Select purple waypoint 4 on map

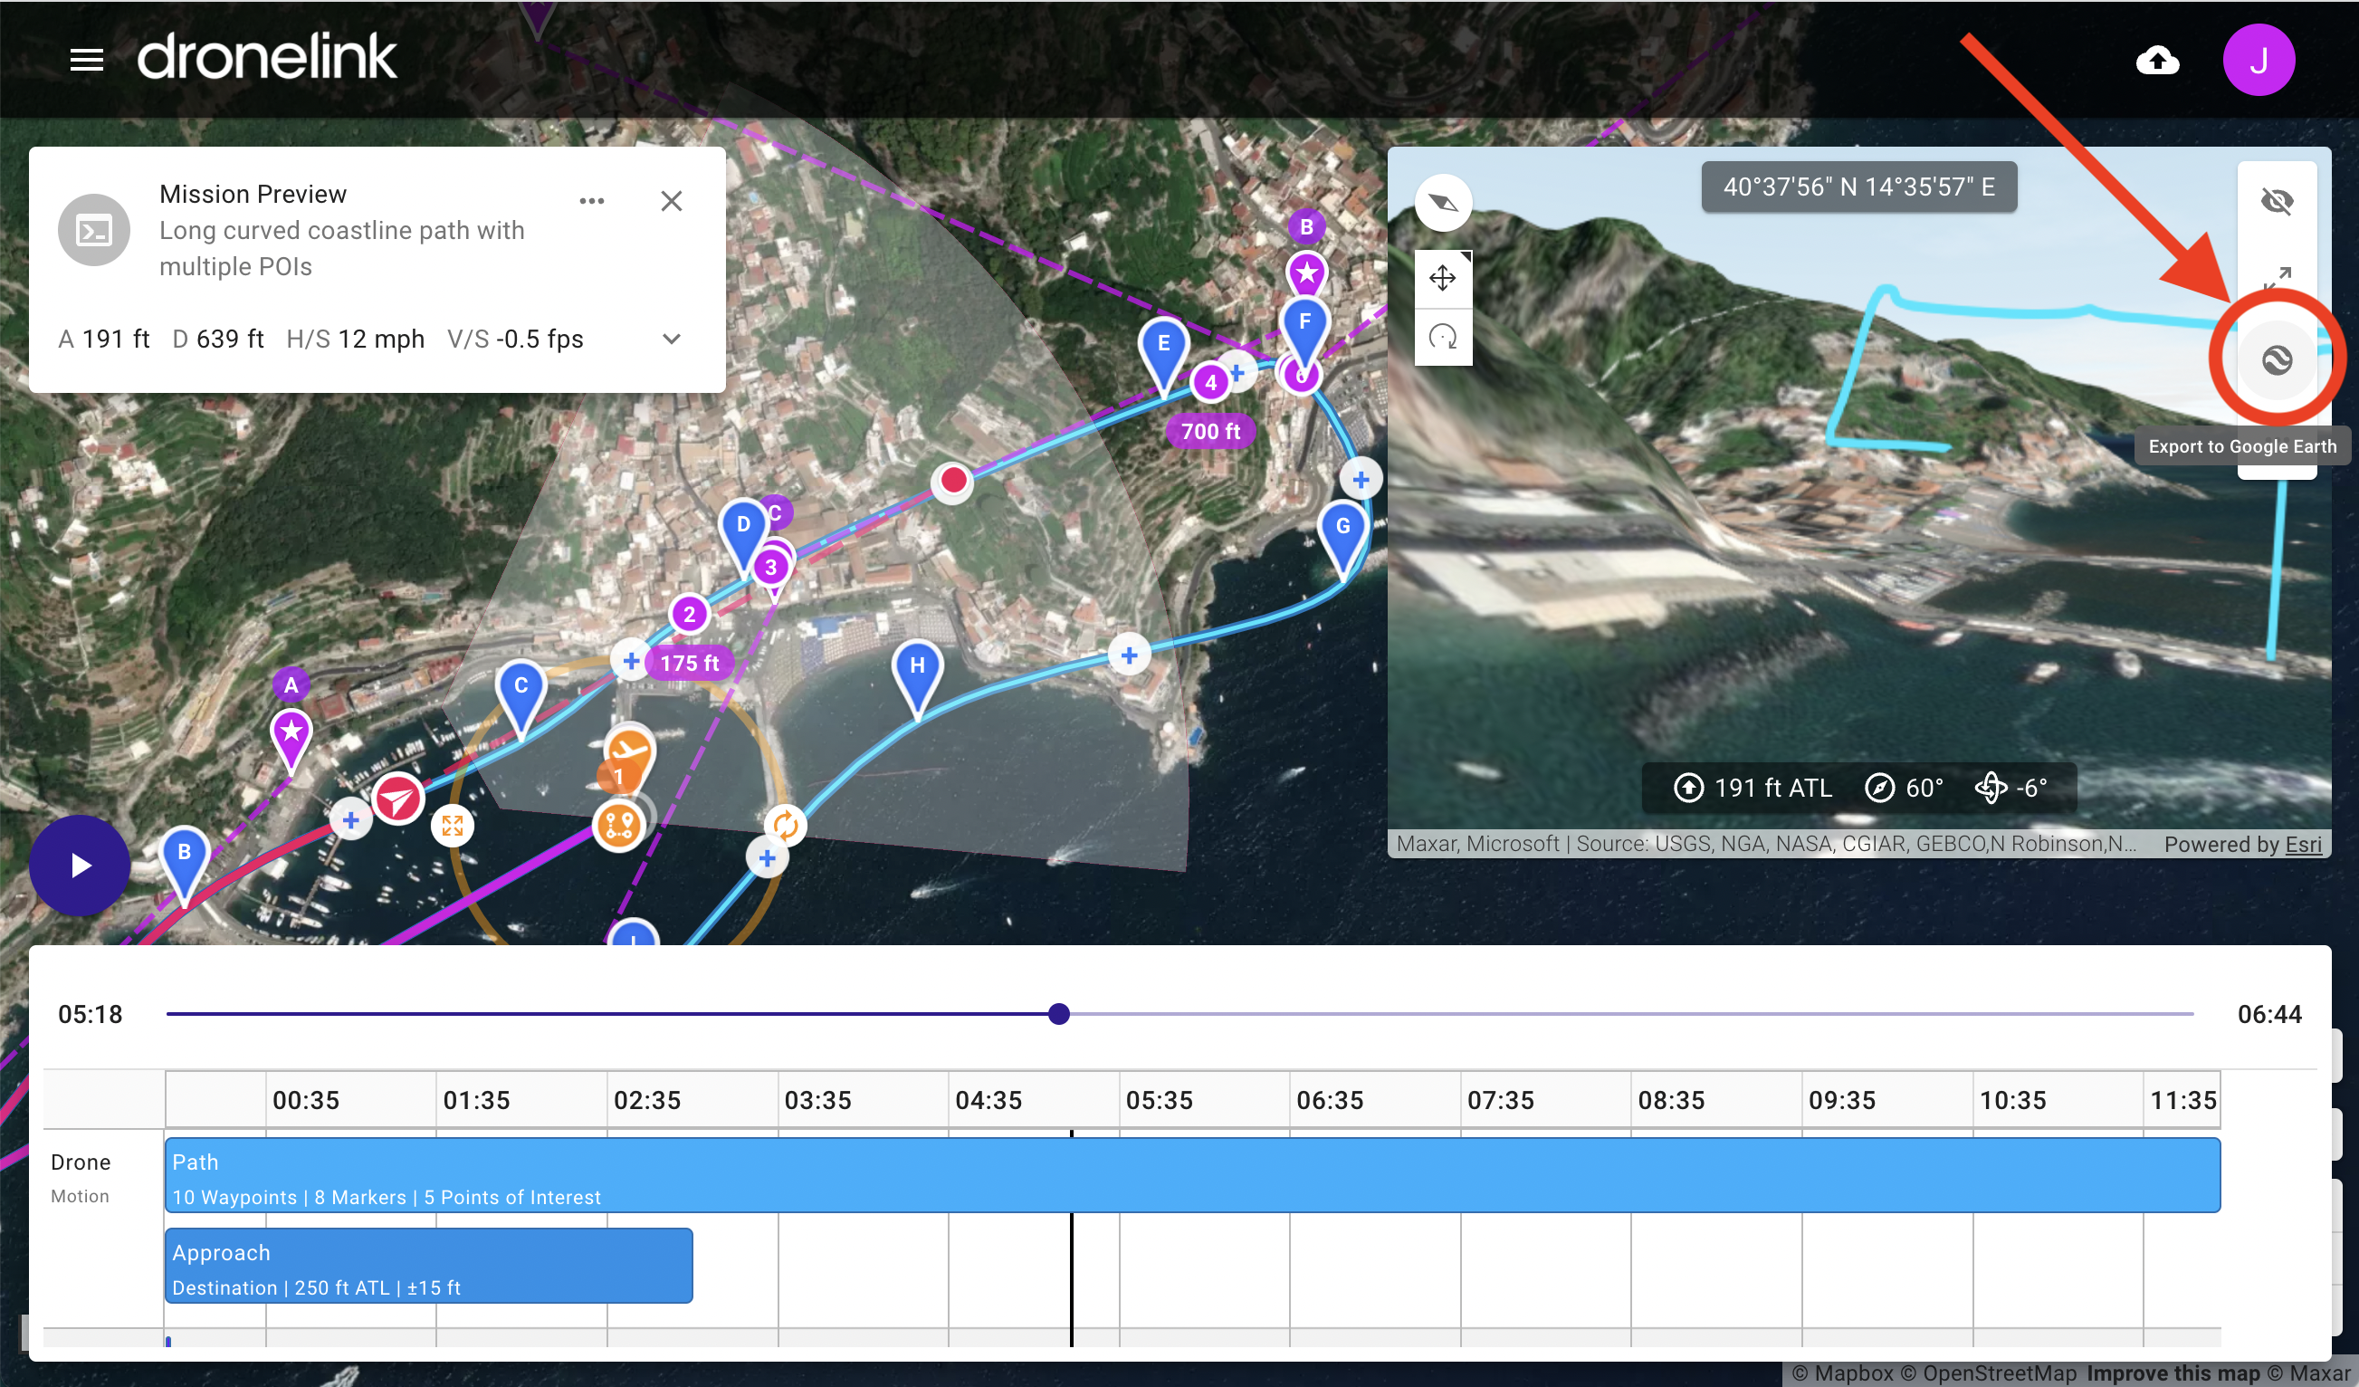(1210, 382)
